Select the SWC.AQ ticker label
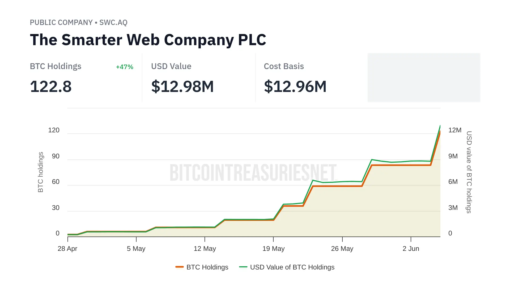The image size is (510, 287). [x=113, y=23]
